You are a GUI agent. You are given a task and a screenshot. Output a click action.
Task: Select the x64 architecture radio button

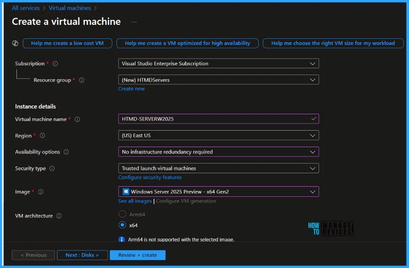coord(122,225)
